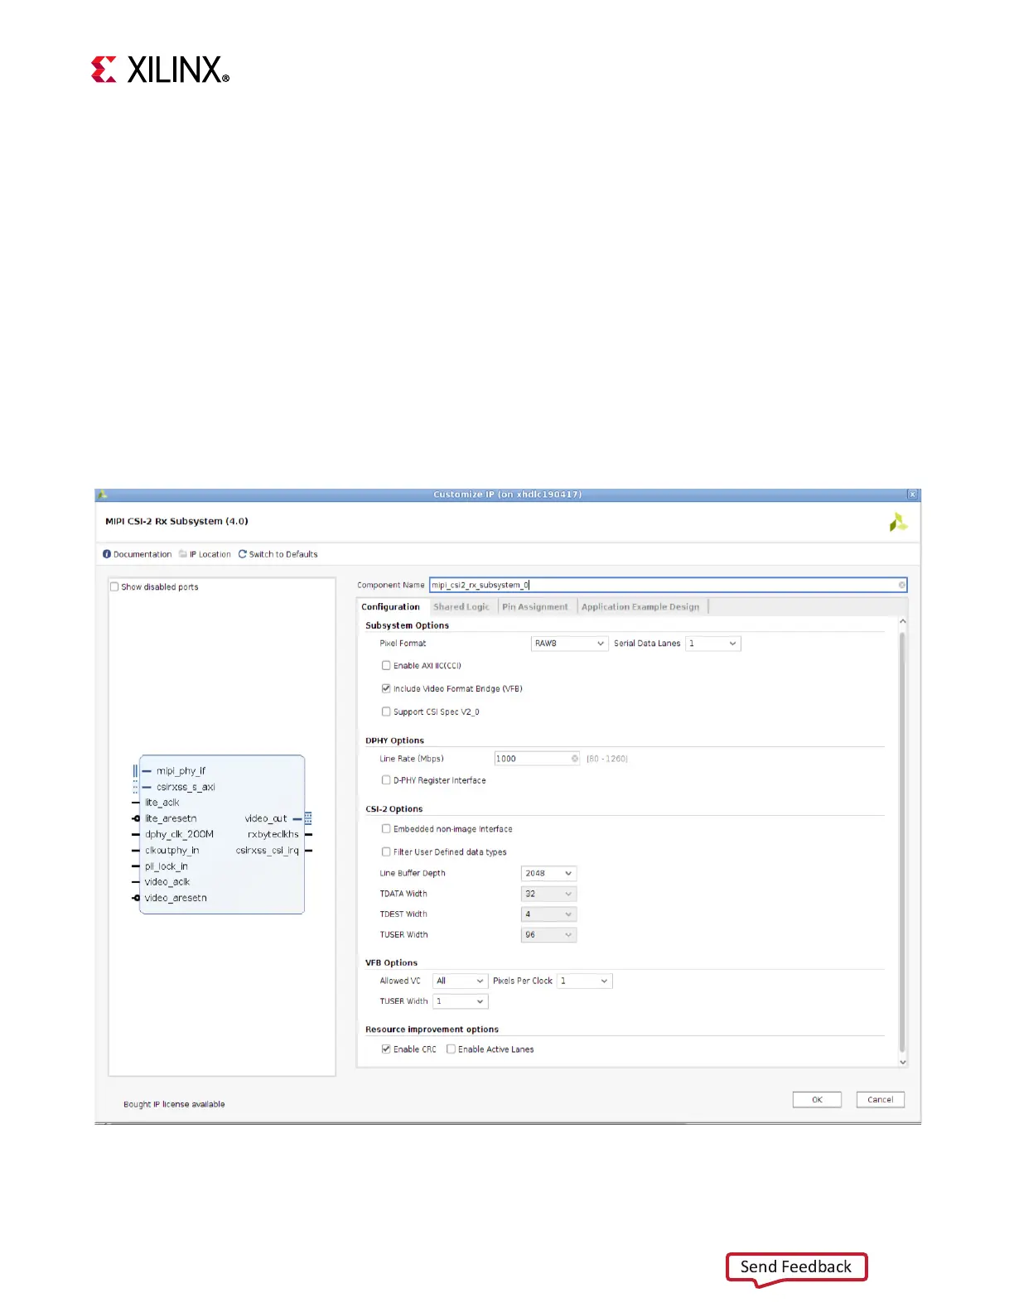Uncheck Enable CRC option
The image size is (1014, 1312).
click(x=386, y=1049)
